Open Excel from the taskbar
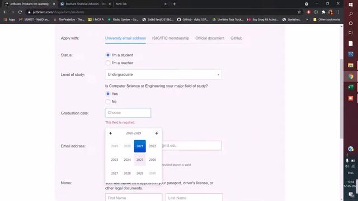Screen dimensions: 358x201 click(x=351, y=87)
